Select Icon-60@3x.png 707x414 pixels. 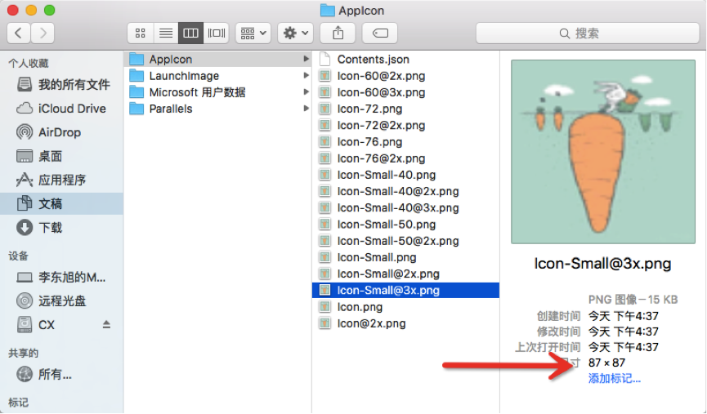(405, 92)
